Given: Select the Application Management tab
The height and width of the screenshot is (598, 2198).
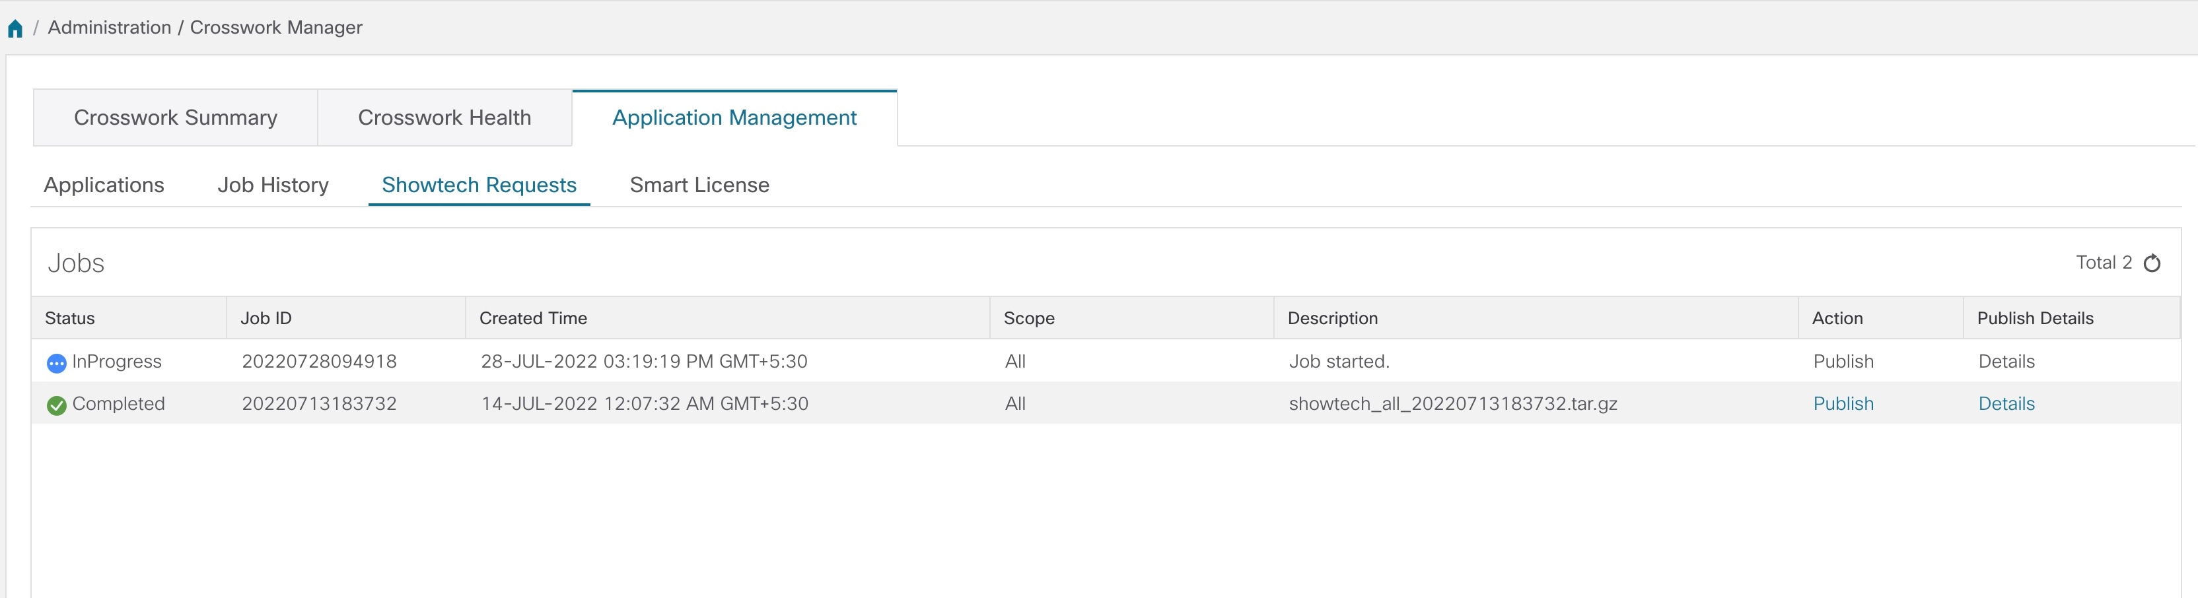Looking at the screenshot, I should pyautogui.click(x=734, y=117).
